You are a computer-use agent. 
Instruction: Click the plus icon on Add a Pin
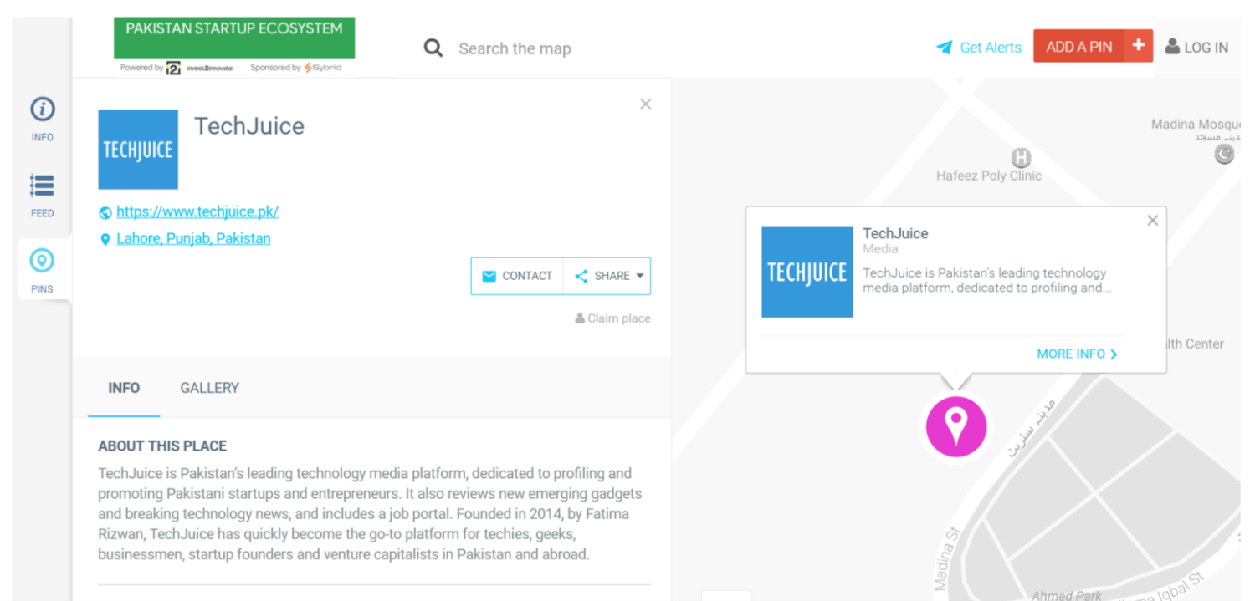pyautogui.click(x=1138, y=46)
